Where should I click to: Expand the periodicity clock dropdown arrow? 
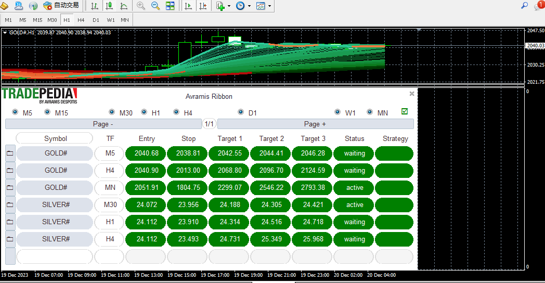[x=249, y=6]
